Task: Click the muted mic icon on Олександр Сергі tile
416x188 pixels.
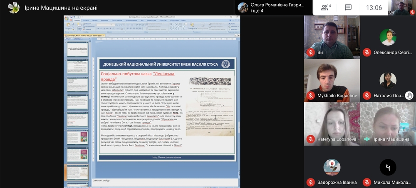Action: (x=366, y=52)
